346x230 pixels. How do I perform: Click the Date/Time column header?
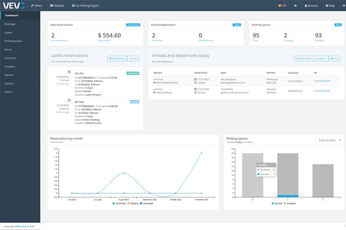pos(201,73)
